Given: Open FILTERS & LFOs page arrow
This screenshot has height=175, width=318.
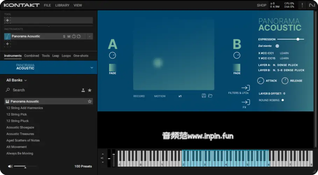Looking at the screenshot, I should pyautogui.click(x=246, y=88).
